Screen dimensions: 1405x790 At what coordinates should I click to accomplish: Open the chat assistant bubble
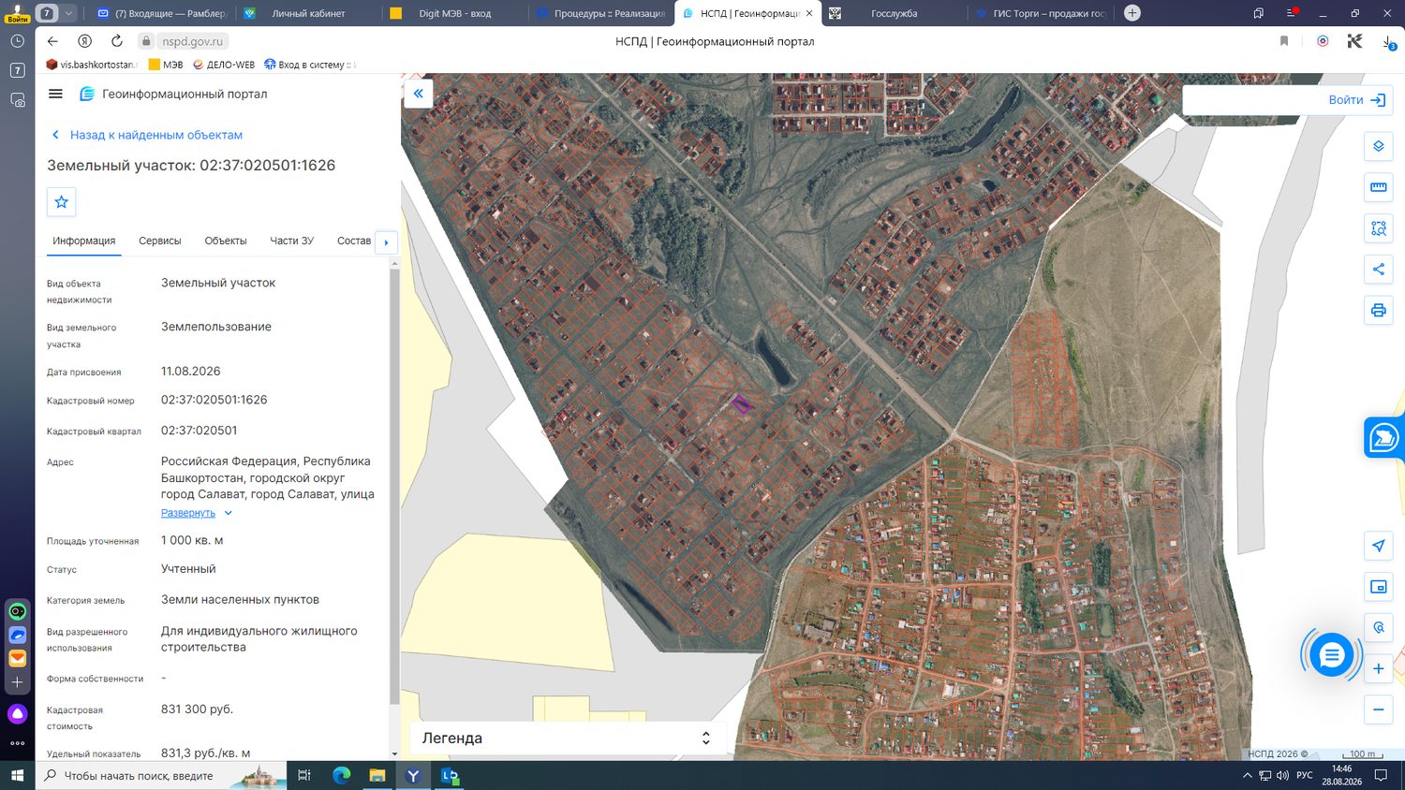pos(1331,655)
